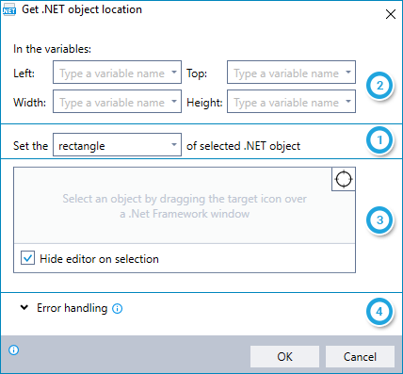The height and width of the screenshot is (374, 403).
Task: Open the Left variable dropdown arrow
Action: point(174,73)
